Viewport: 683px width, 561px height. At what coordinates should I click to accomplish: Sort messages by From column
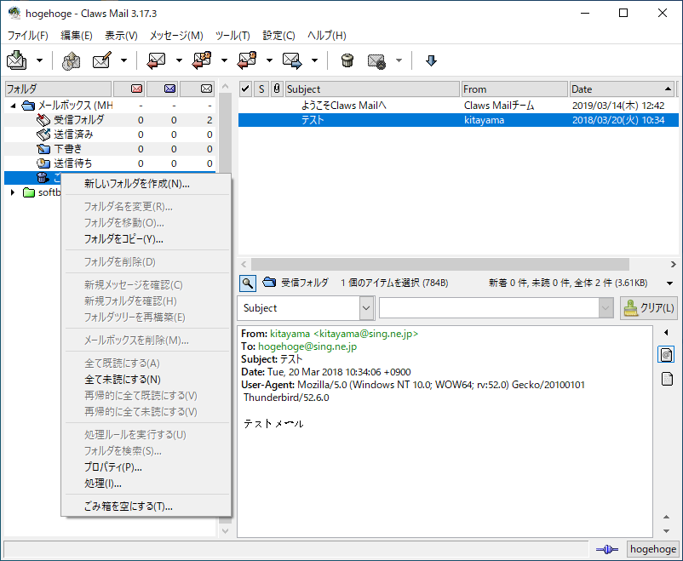pos(515,89)
